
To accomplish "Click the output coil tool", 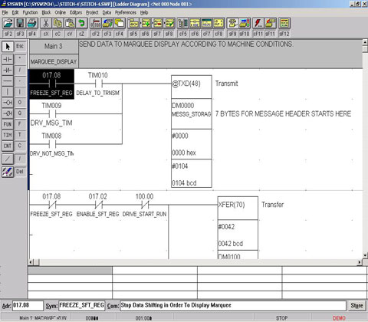I will [8, 103].
